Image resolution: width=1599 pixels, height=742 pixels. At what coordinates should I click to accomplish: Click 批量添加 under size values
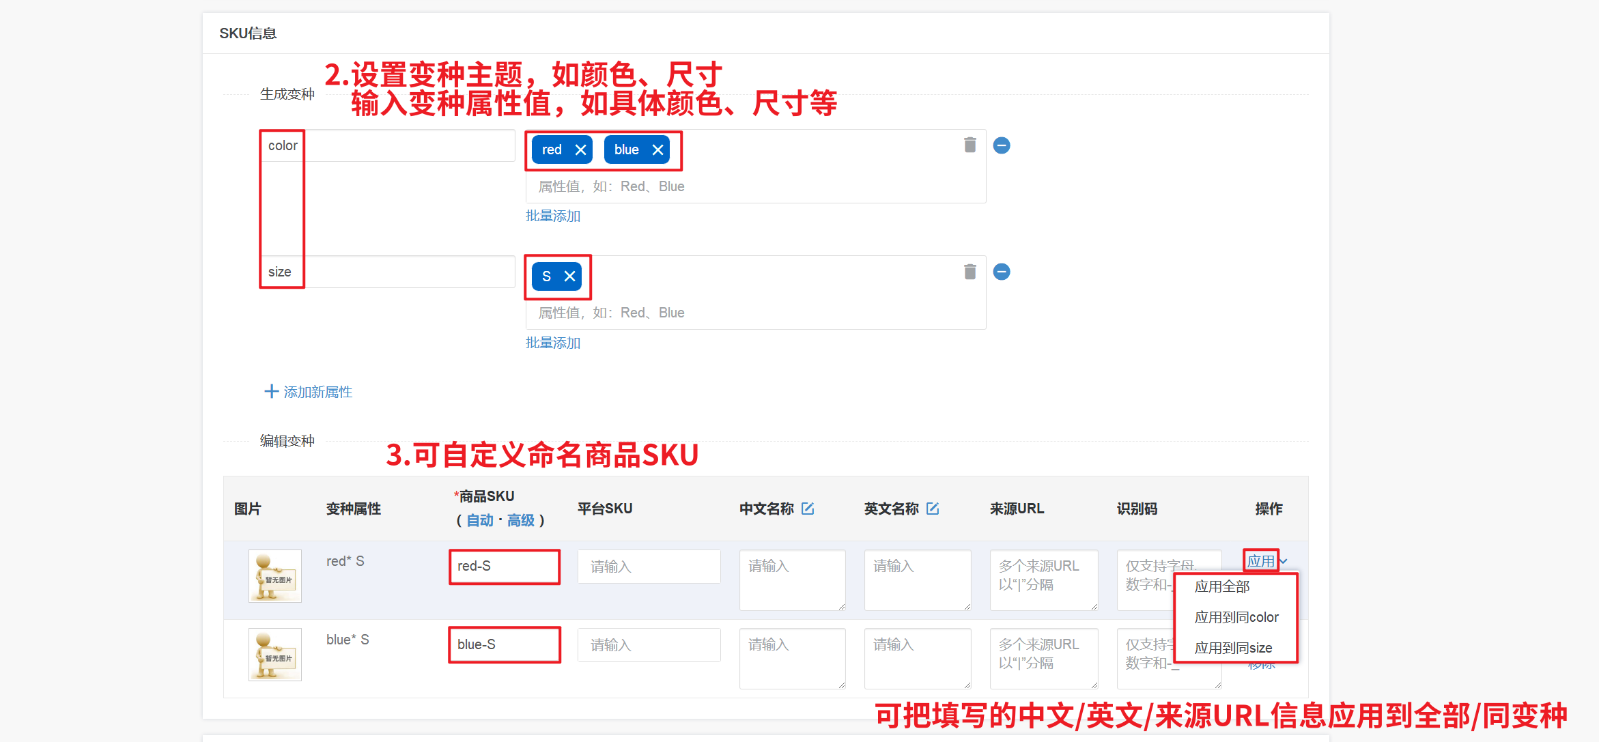pos(552,343)
